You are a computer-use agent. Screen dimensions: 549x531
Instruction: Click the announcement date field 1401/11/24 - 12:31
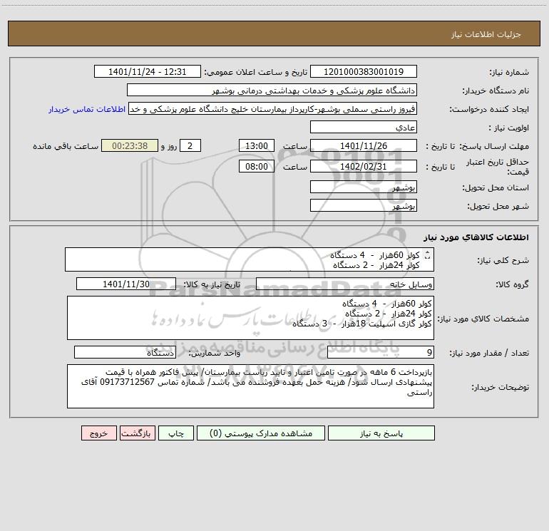[x=148, y=71]
